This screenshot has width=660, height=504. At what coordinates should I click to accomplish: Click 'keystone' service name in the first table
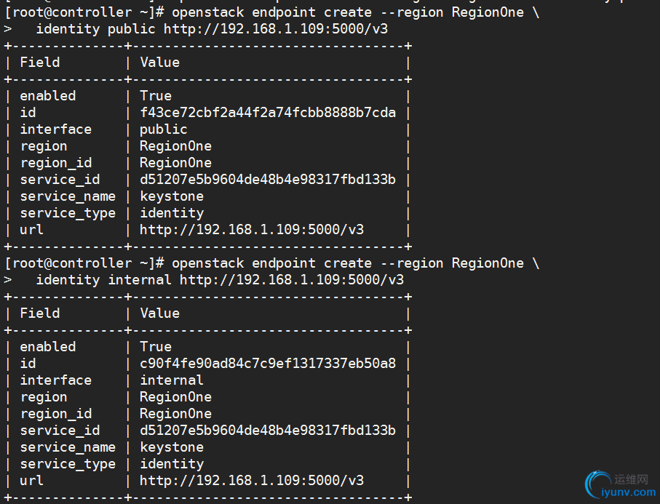point(172,196)
